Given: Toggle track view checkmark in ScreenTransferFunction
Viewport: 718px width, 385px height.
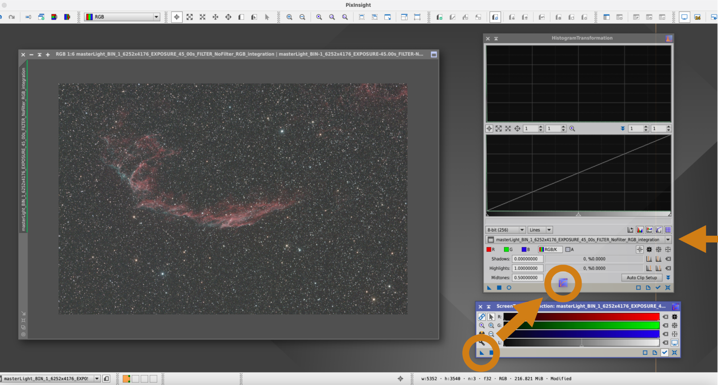Looking at the screenshot, I should coord(665,352).
